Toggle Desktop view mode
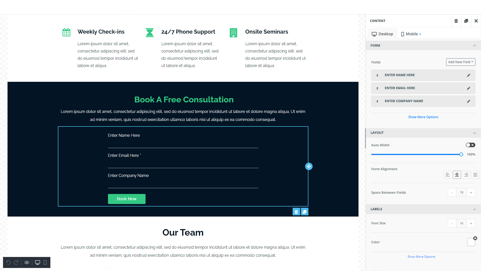The height and width of the screenshot is (271, 481). pyautogui.click(x=382, y=33)
